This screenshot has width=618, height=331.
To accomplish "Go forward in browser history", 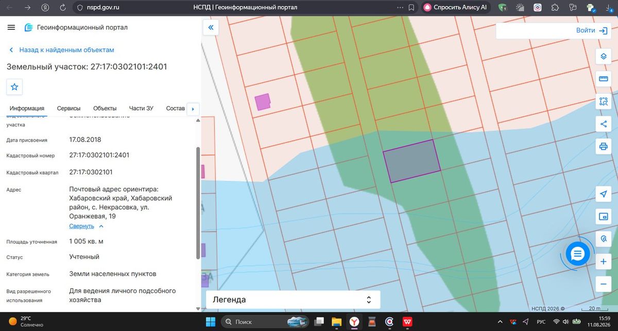I will pos(27,8).
